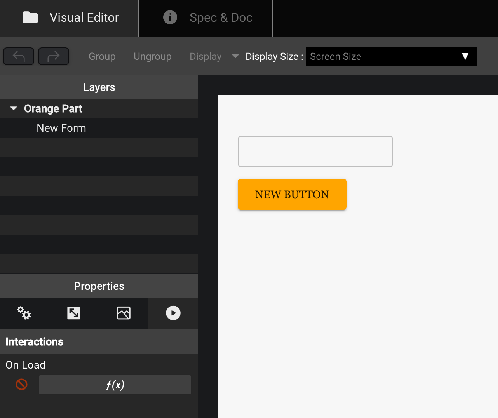Click the folder icon beside Visual Editor
498x418 pixels.
tap(30, 17)
